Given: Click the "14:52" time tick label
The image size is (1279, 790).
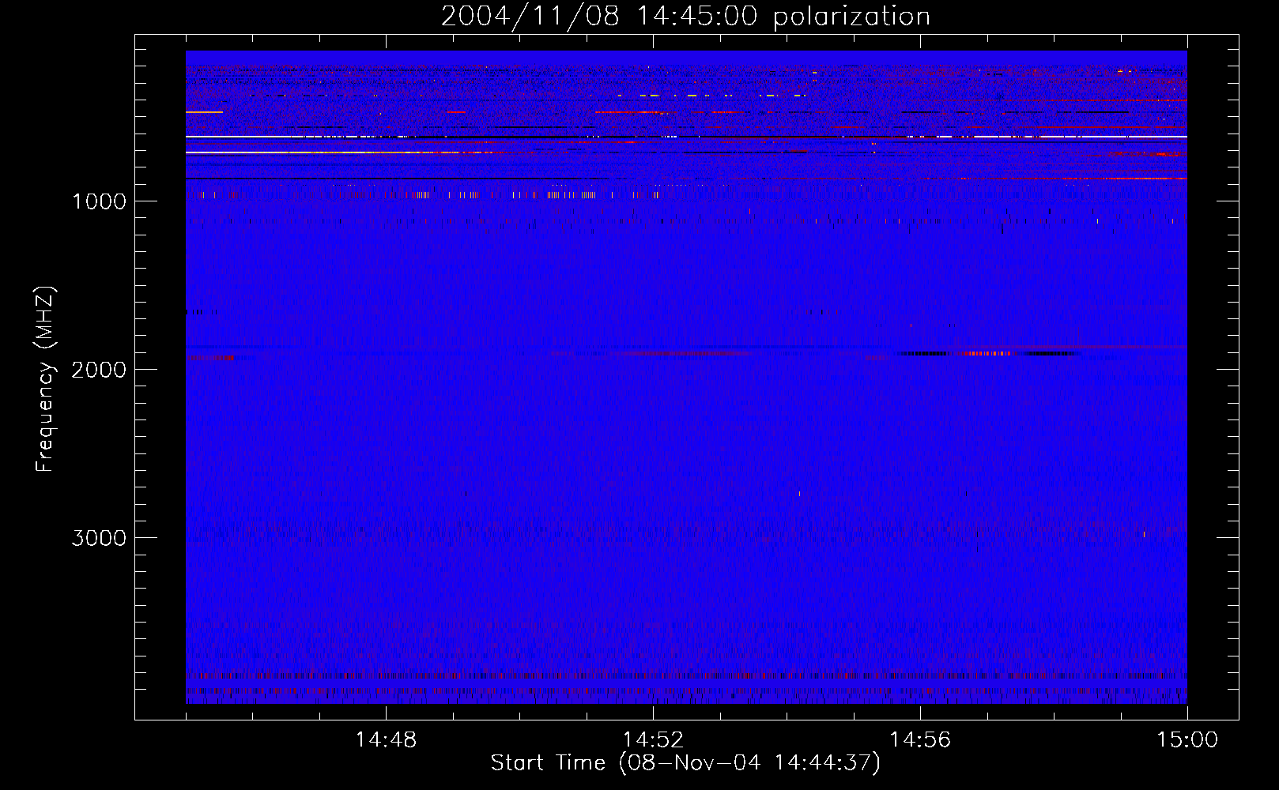Looking at the screenshot, I should tap(653, 740).
